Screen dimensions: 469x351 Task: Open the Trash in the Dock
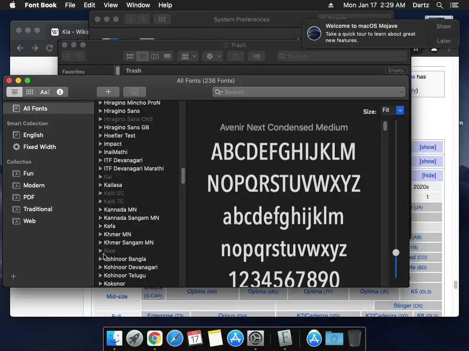point(354,338)
